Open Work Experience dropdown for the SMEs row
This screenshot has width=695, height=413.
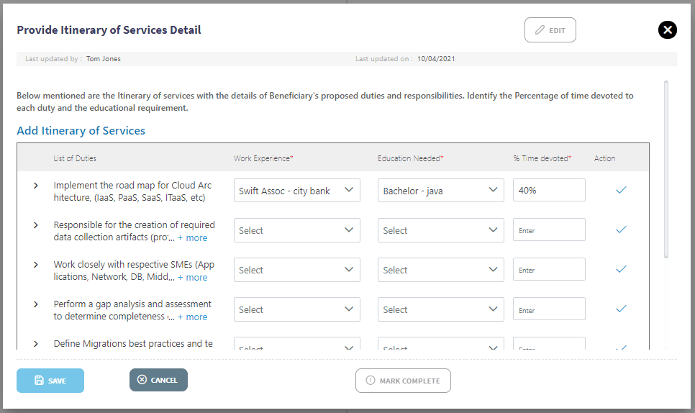coord(296,270)
